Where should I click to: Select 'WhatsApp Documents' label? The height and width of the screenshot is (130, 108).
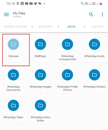(x=13, y=88)
